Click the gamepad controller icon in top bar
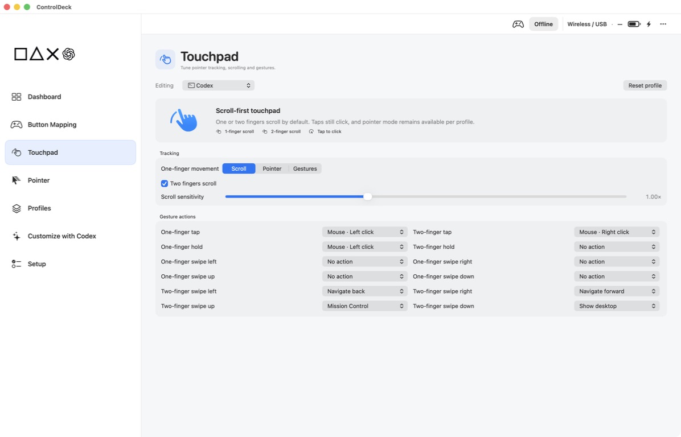 point(518,24)
